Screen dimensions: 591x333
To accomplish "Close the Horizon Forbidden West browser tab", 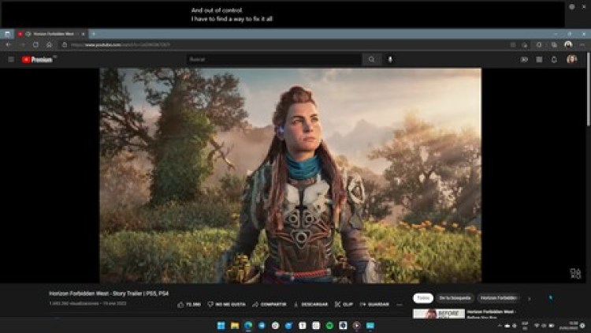I will (x=83, y=34).
